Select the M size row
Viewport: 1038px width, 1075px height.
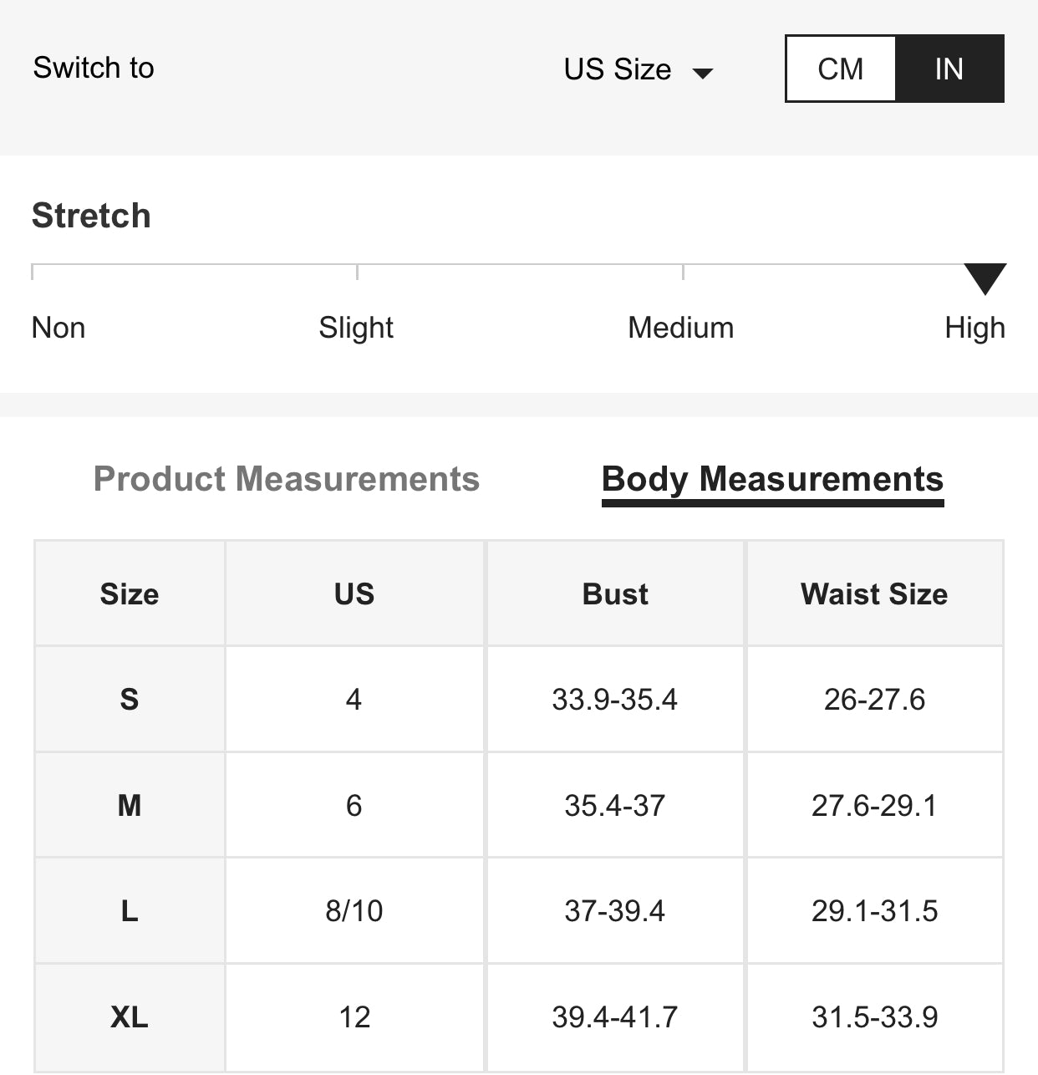point(130,805)
